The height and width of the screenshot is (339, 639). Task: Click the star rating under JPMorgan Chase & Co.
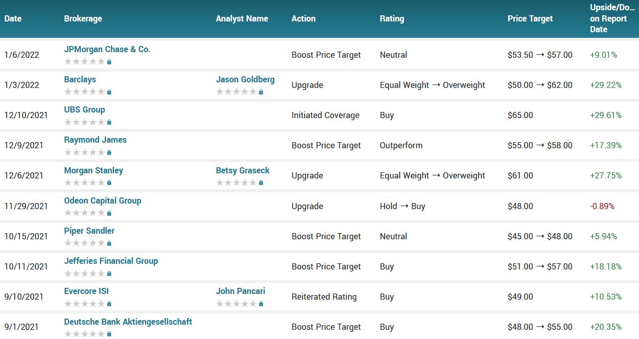[84, 62]
